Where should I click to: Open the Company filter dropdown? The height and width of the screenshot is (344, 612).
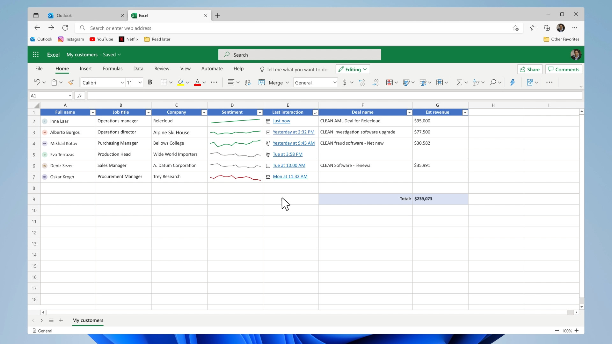(x=204, y=112)
